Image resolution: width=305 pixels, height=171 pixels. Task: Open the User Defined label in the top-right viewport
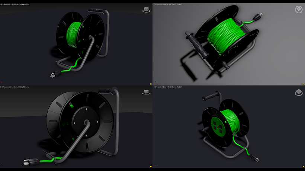click(x=167, y=4)
